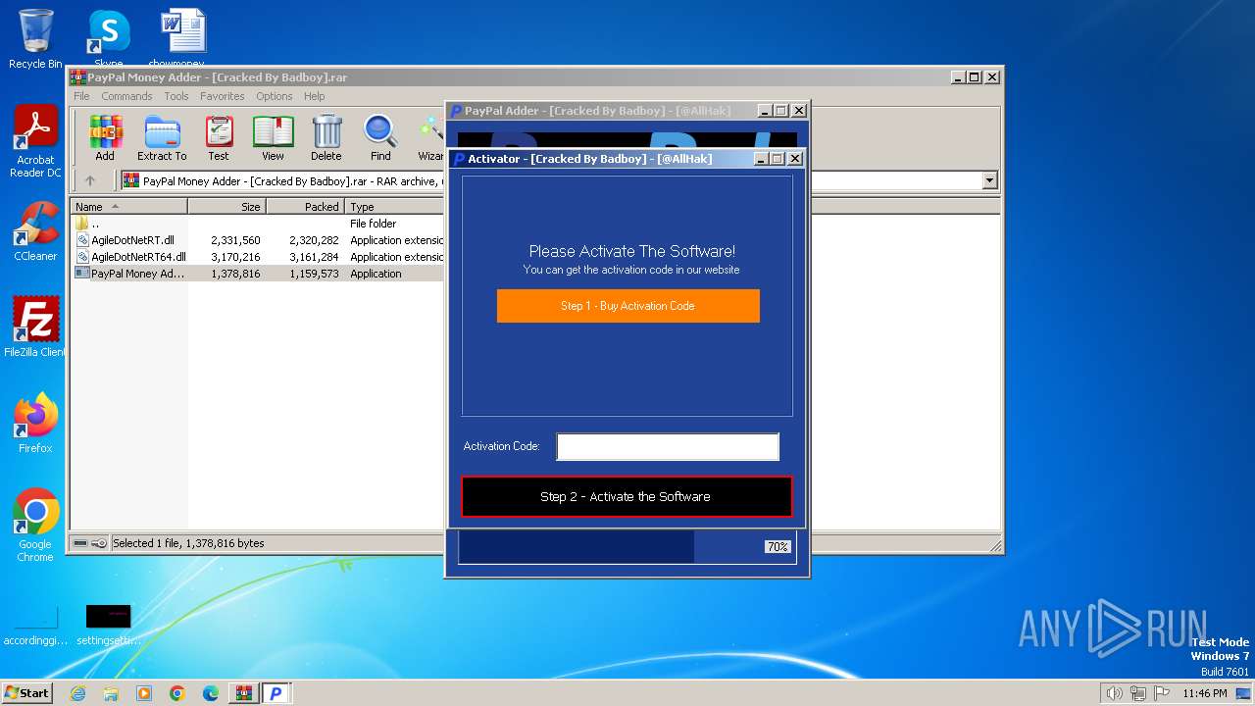Click the Extract To toolbar icon
The width and height of the screenshot is (1255, 706).
pos(162,138)
